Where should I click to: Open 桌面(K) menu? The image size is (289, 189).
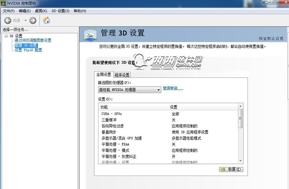point(41,11)
